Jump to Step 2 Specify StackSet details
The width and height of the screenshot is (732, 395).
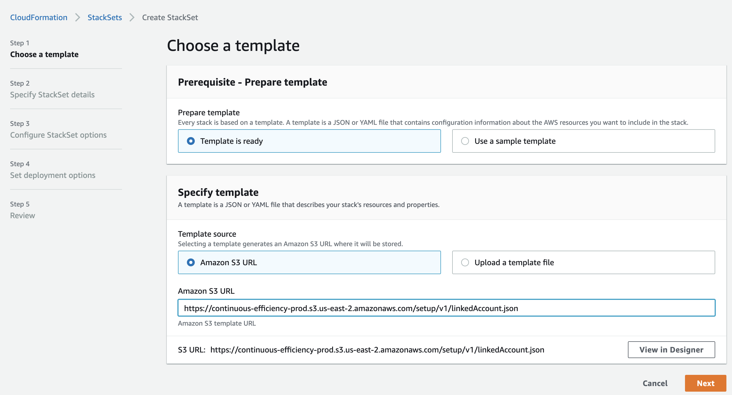[x=52, y=95]
